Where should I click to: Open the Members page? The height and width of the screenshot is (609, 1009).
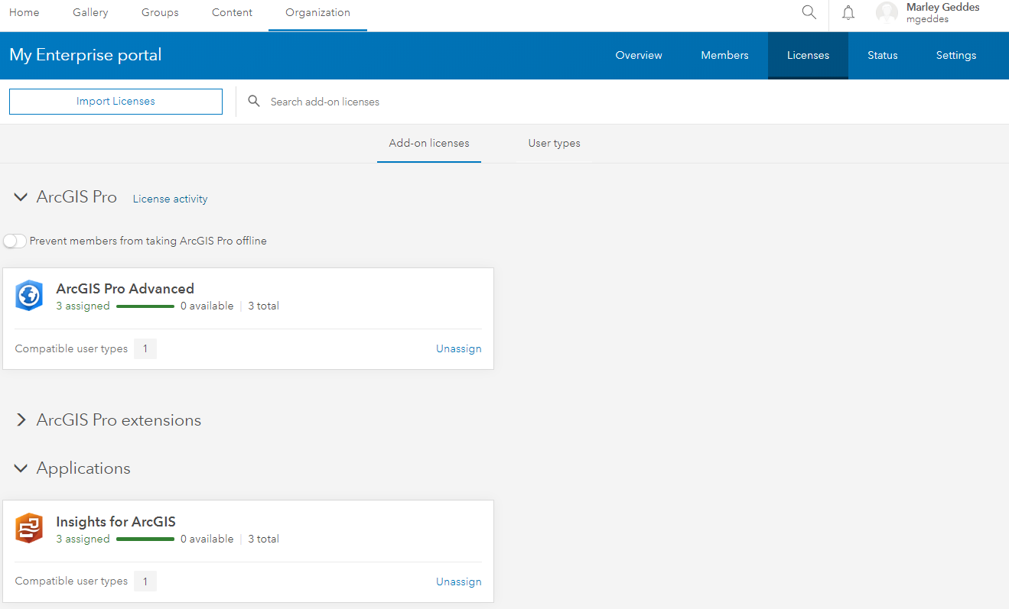724,55
